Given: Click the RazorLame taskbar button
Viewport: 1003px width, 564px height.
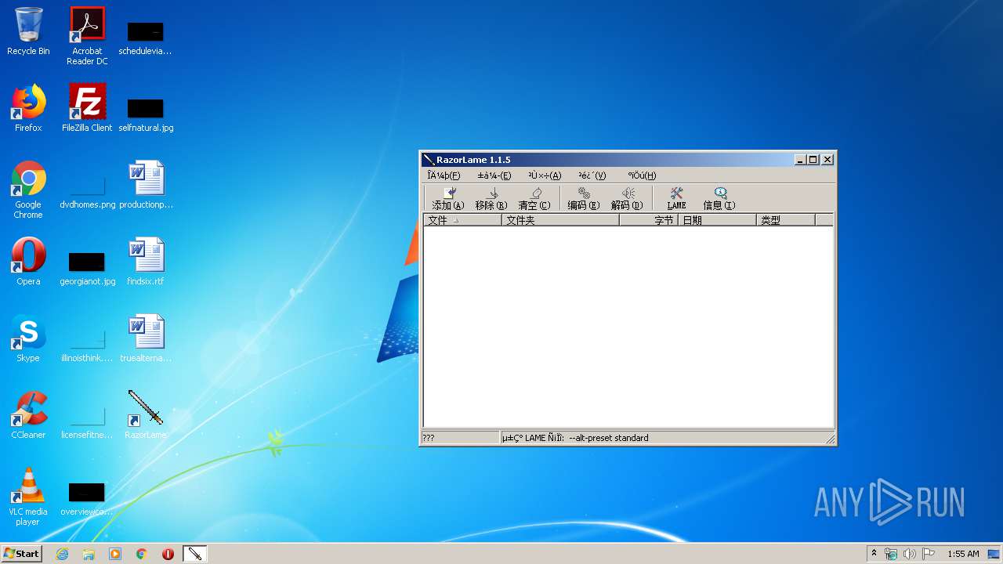Looking at the screenshot, I should pos(194,554).
